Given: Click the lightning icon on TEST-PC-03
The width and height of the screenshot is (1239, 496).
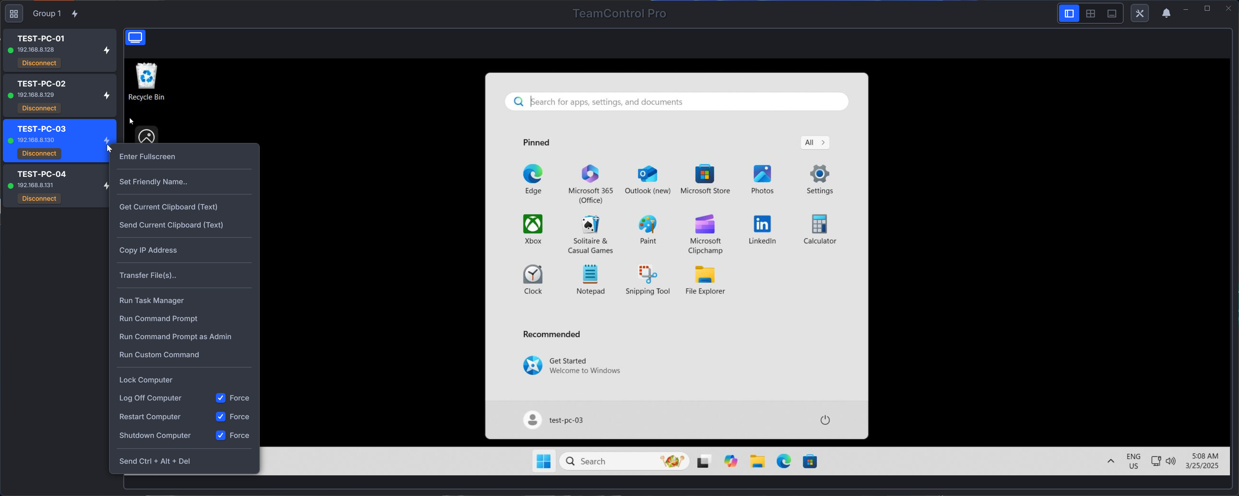Looking at the screenshot, I should pyautogui.click(x=107, y=140).
